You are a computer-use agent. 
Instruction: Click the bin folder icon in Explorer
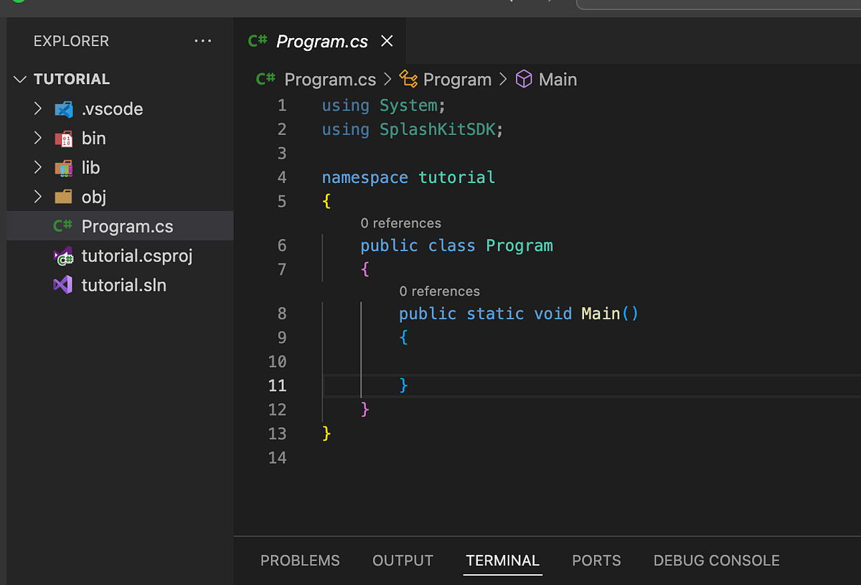point(65,138)
